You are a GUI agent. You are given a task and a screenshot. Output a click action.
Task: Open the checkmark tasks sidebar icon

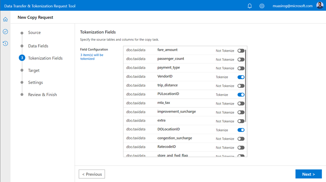click(5, 32)
